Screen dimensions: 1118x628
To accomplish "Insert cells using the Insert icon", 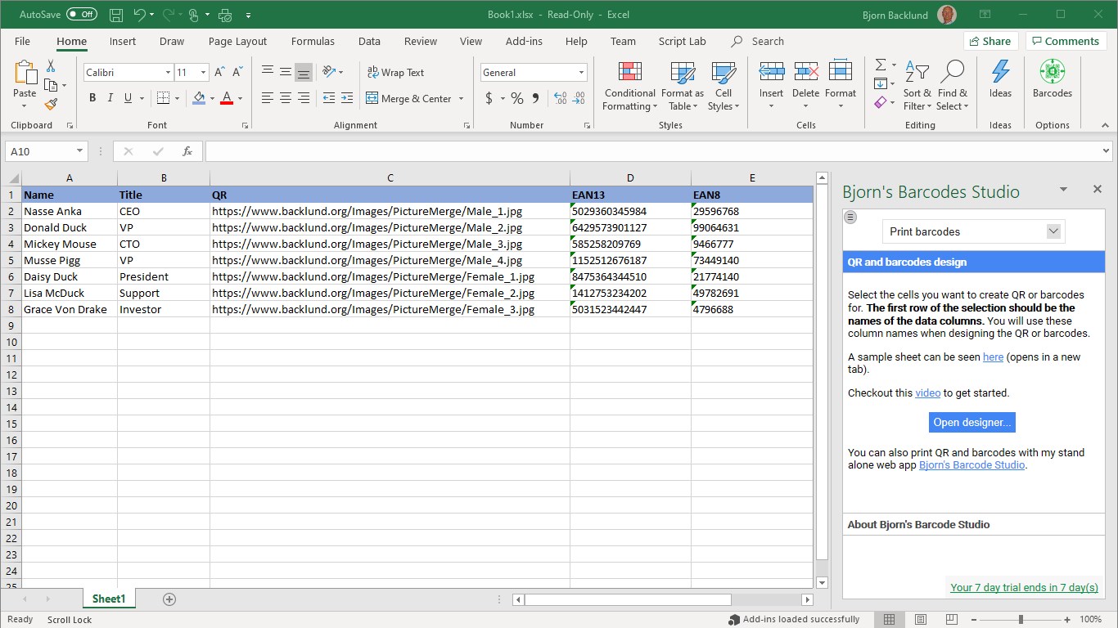I will [771, 72].
